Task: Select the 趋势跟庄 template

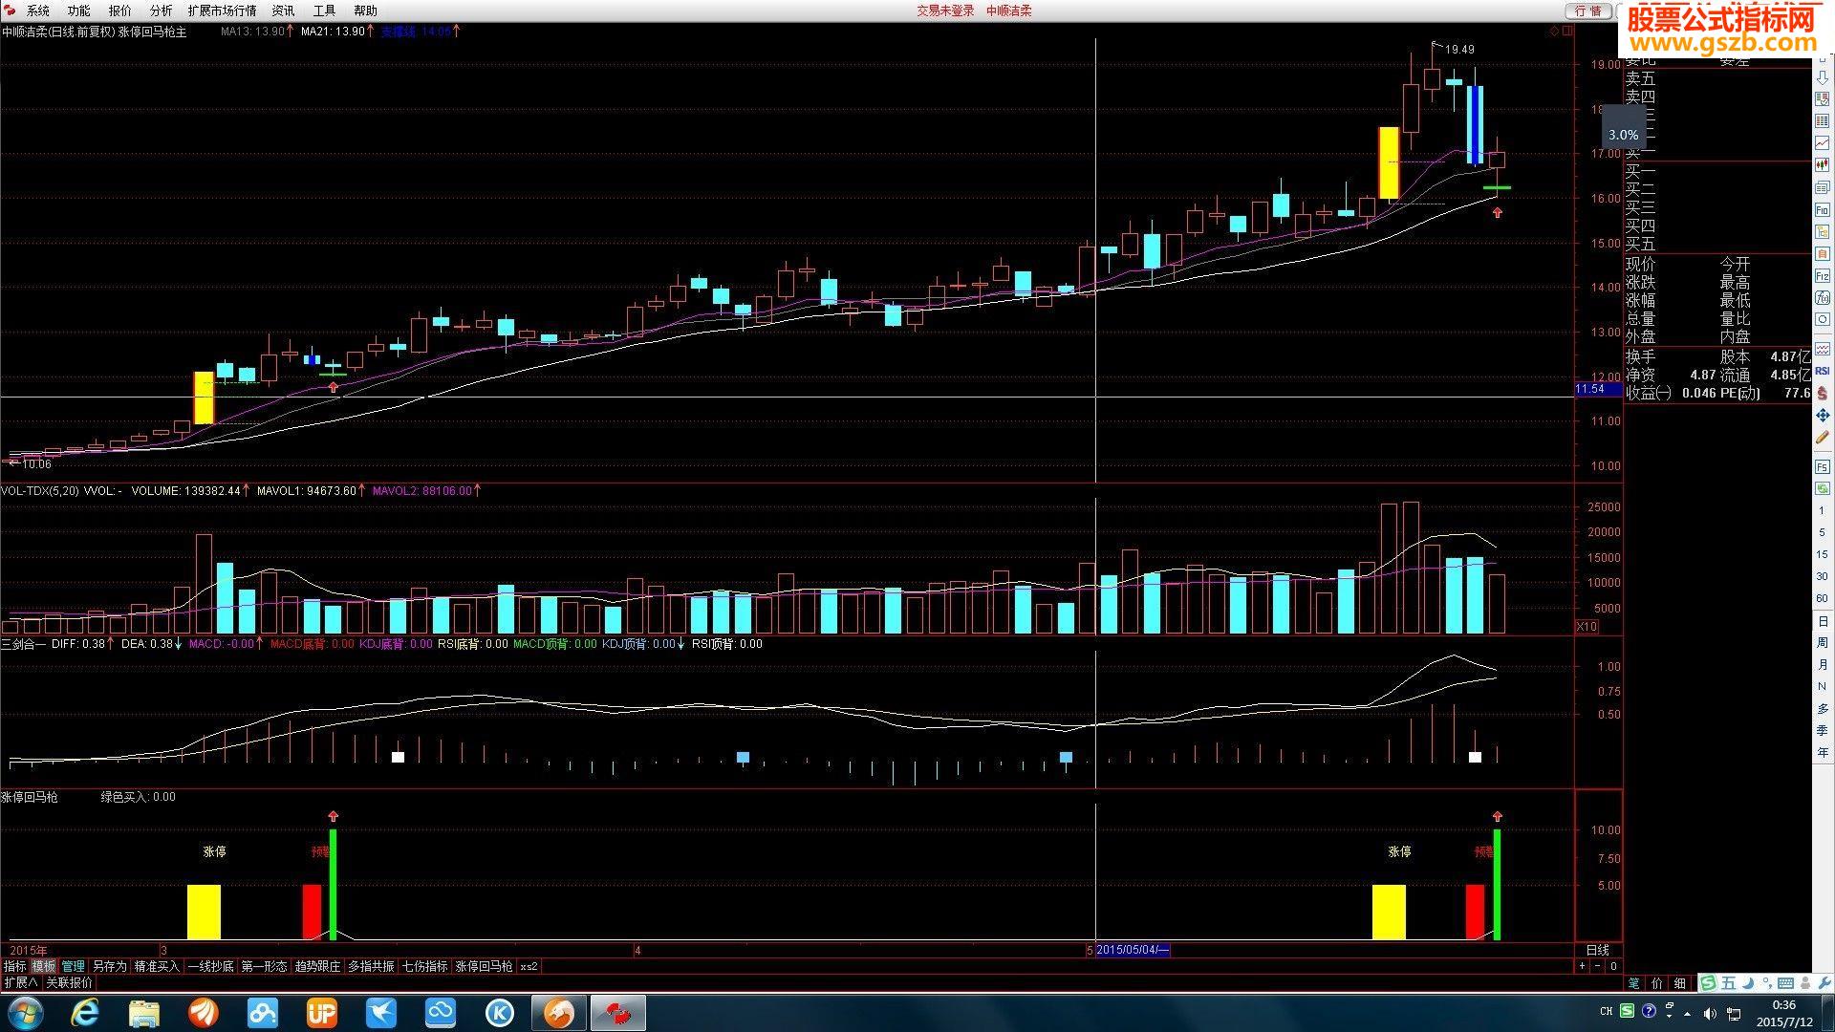Action: pyautogui.click(x=317, y=966)
